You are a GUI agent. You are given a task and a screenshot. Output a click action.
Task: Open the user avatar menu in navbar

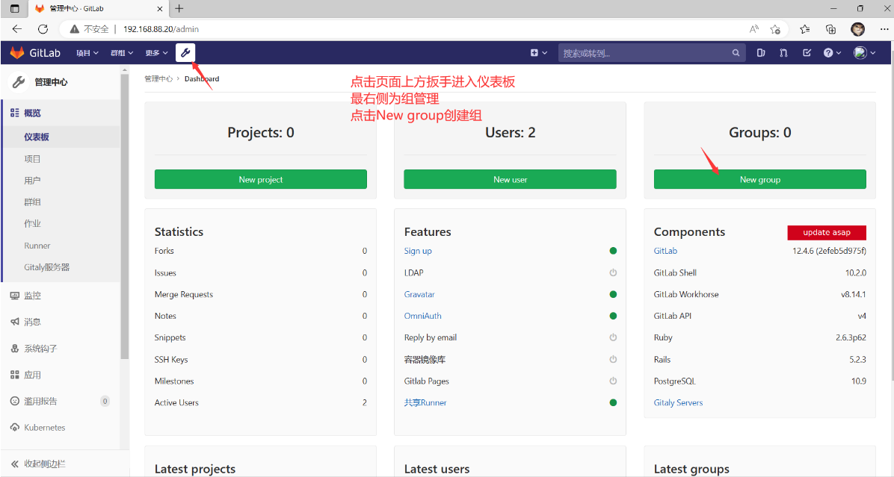[x=864, y=53]
